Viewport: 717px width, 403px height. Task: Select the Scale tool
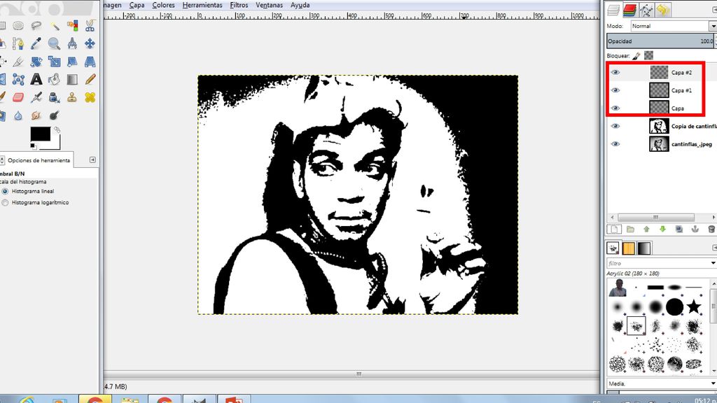[x=55, y=62]
